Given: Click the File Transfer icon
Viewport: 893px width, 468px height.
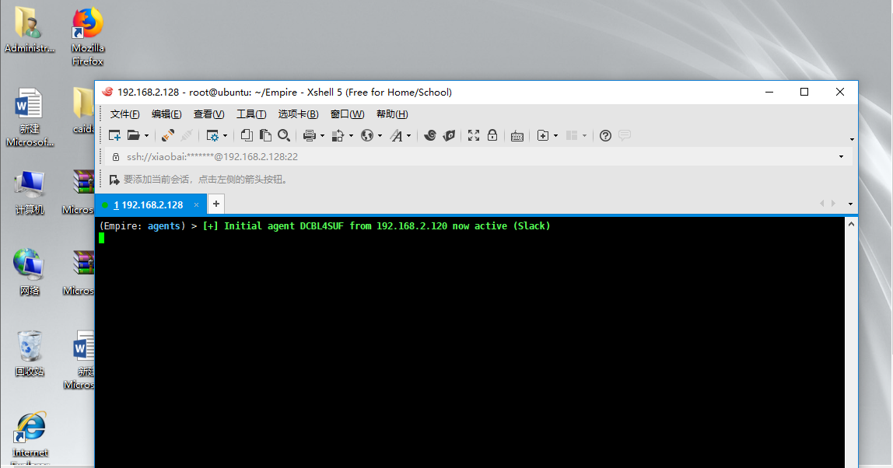Looking at the screenshot, I should coord(338,135).
